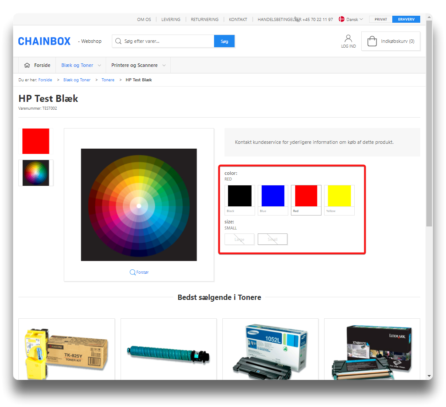The image size is (446, 407).
Task: Switch to Privat customer mode
Action: (x=380, y=19)
